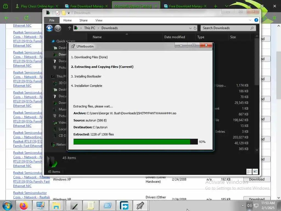Click the forward navigation arrow in Explorer

click(x=58, y=28)
